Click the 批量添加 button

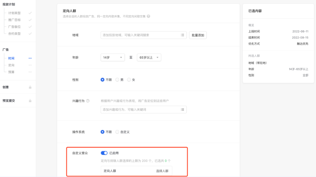click(198, 35)
